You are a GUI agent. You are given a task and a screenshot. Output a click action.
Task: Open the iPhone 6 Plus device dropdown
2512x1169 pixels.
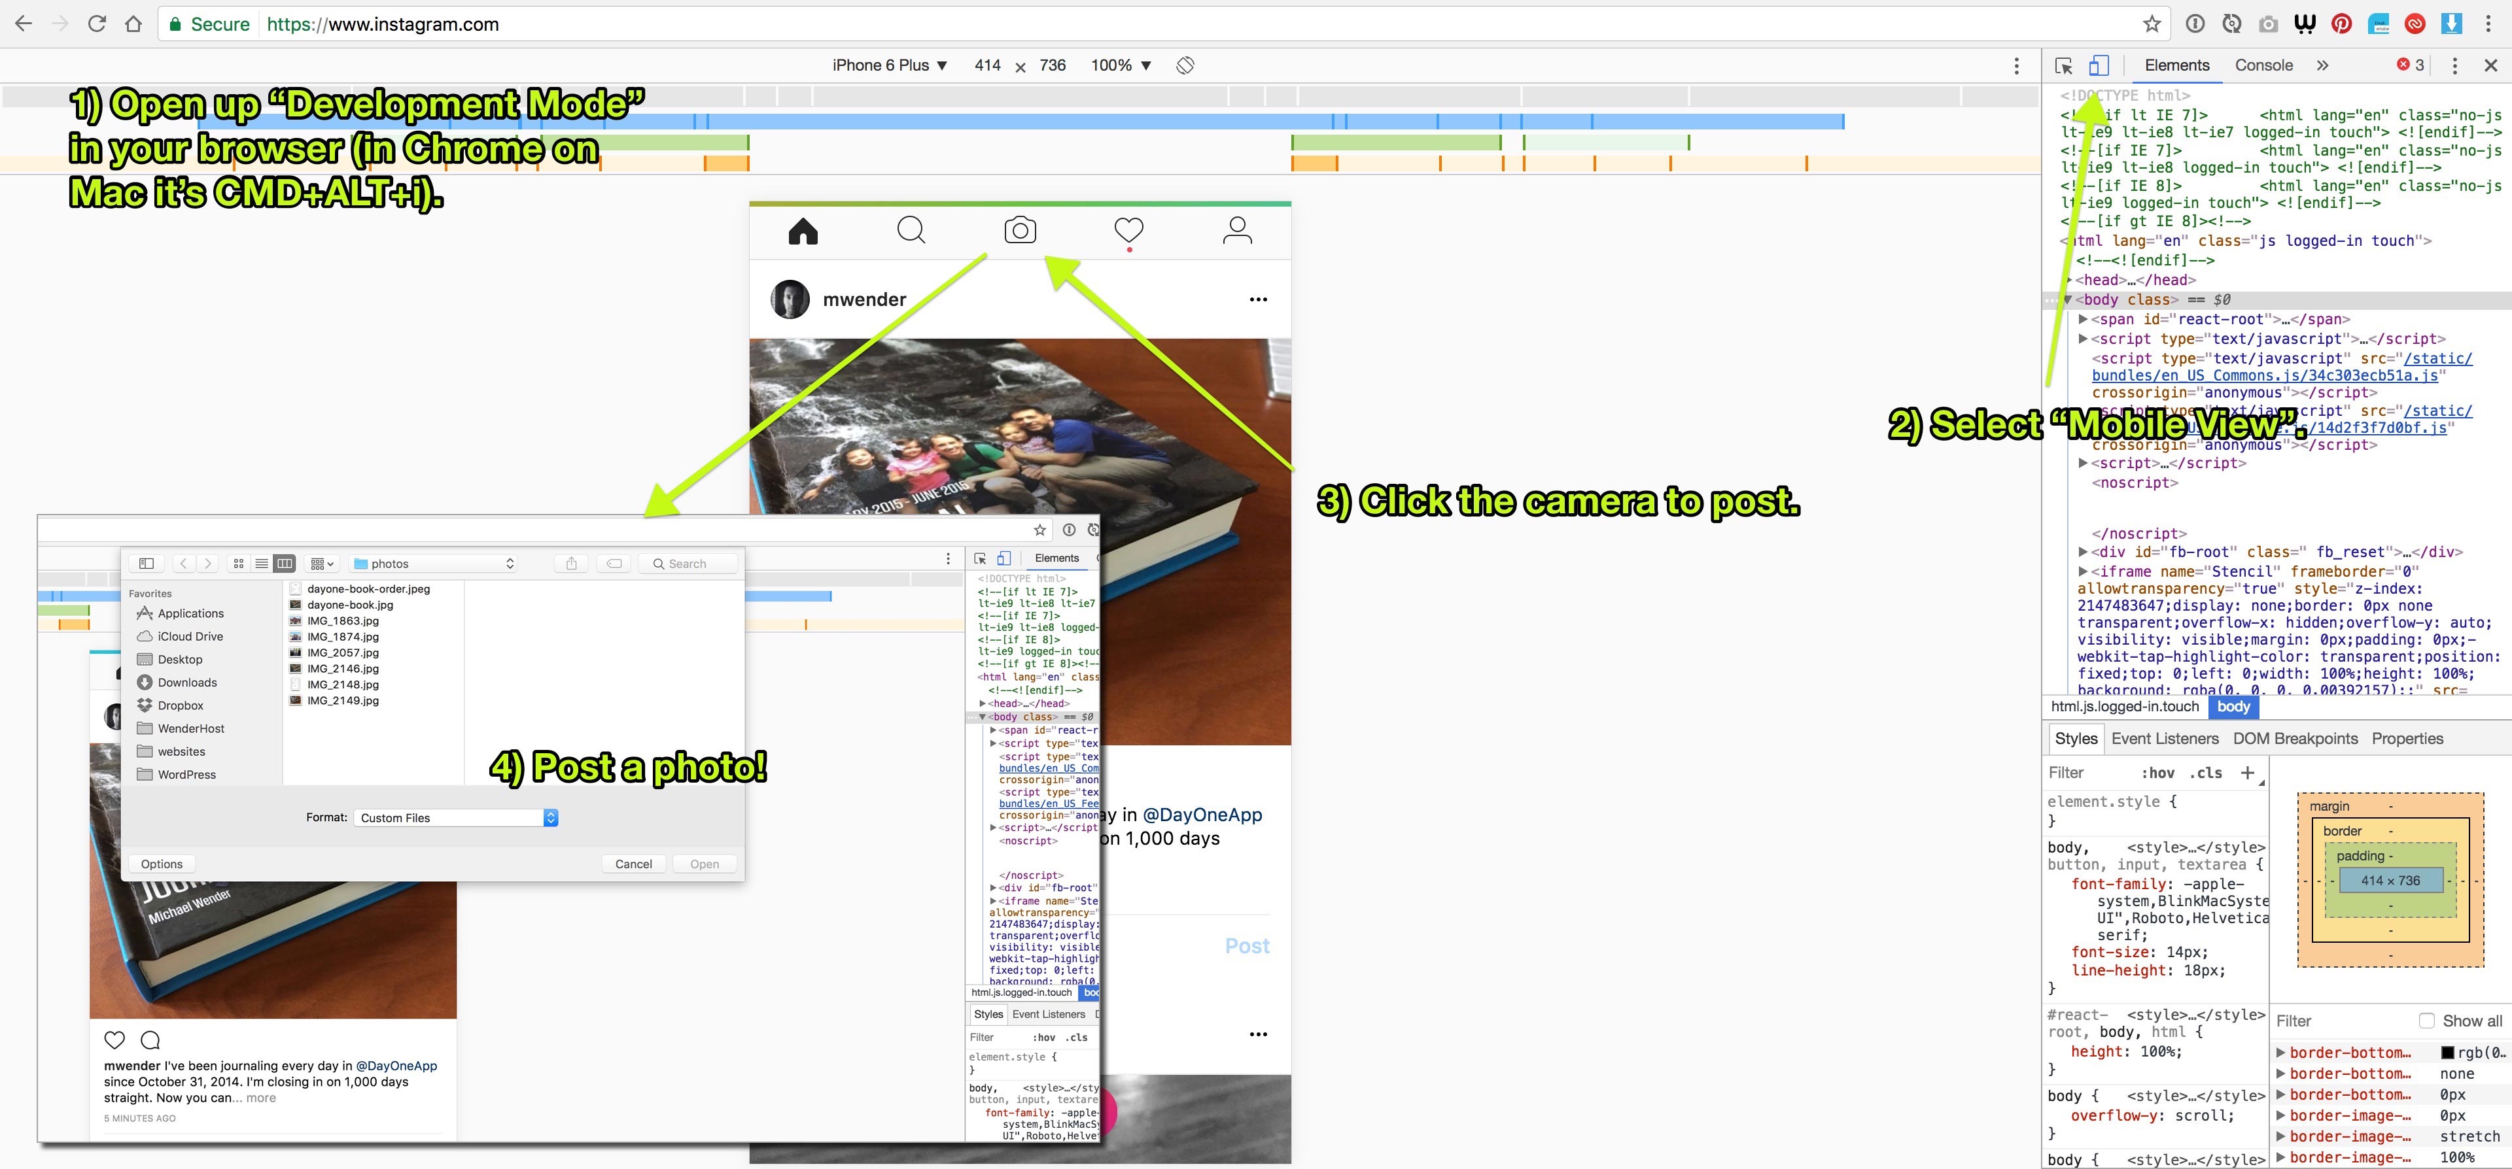point(890,65)
